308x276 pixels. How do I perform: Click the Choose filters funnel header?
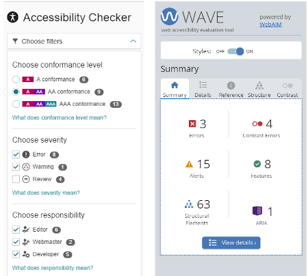click(74, 41)
